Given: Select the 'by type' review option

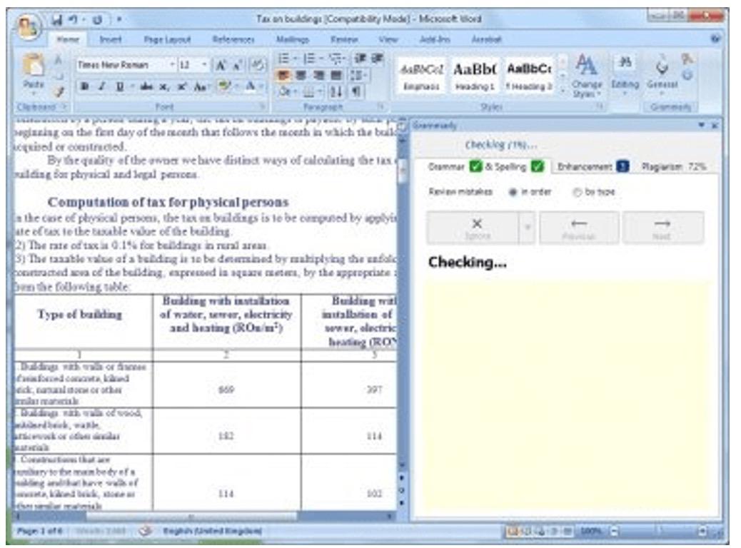Looking at the screenshot, I should 577,192.
